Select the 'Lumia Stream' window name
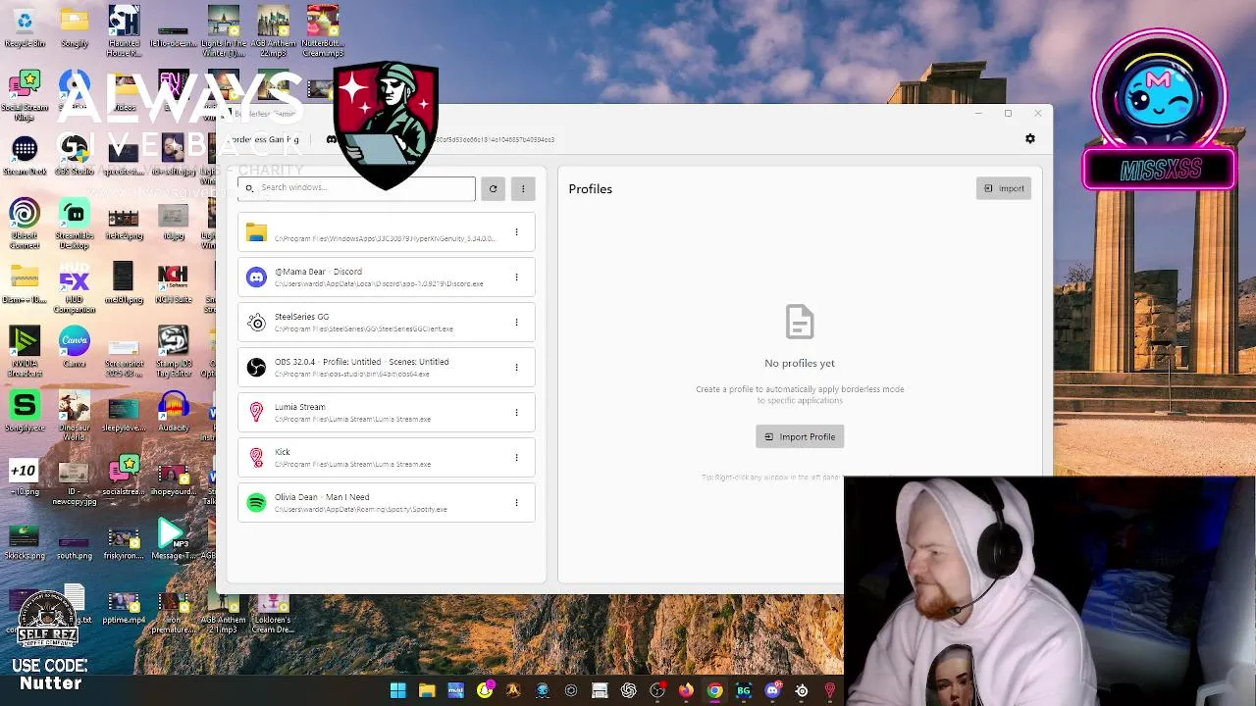 coord(299,407)
